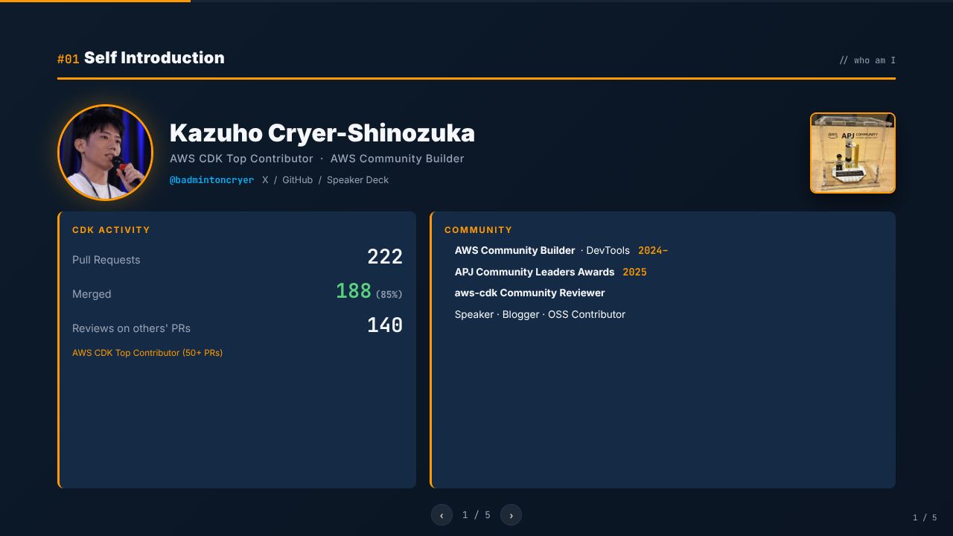
Task: Open the @badmintoncryer handle link
Action: tap(211, 180)
